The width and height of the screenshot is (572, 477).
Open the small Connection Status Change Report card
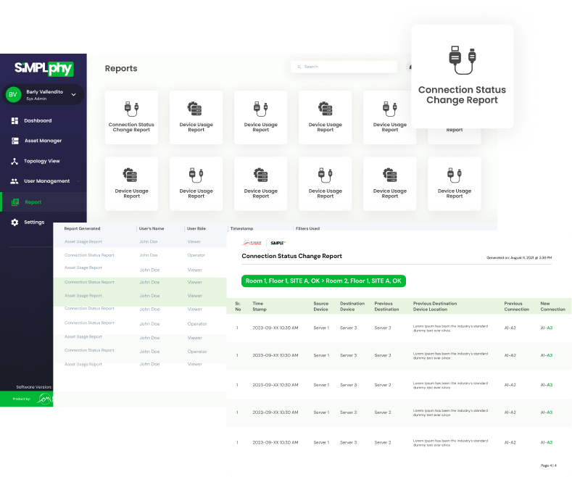click(131, 117)
